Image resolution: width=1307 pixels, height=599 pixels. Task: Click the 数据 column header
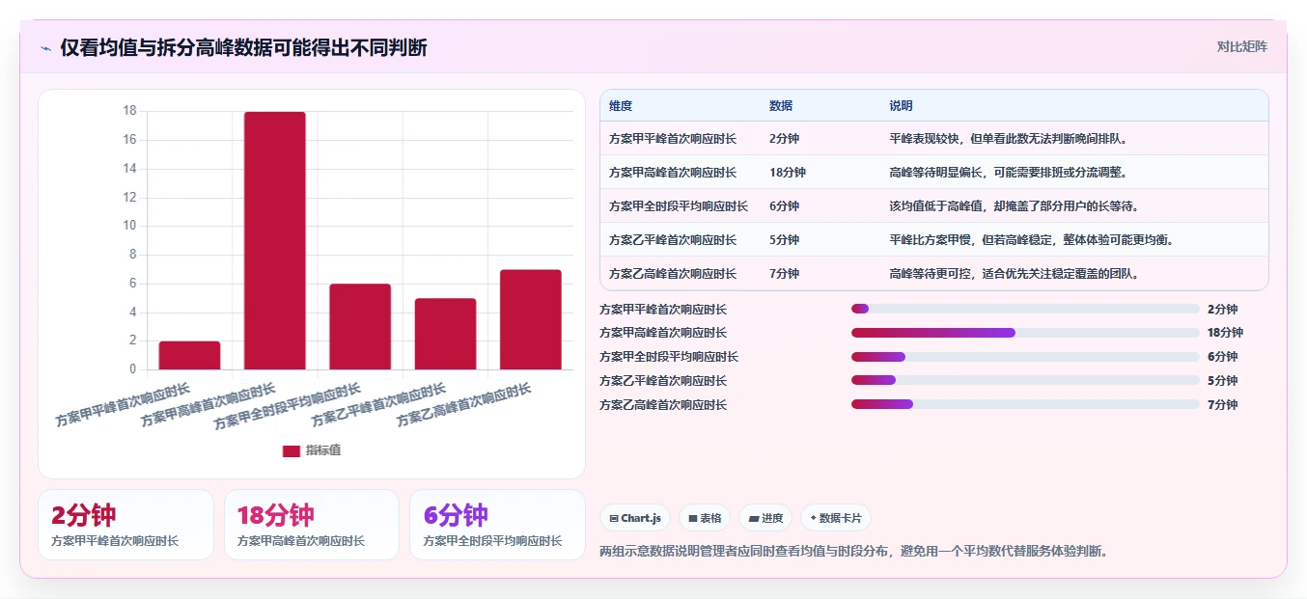coord(781,106)
